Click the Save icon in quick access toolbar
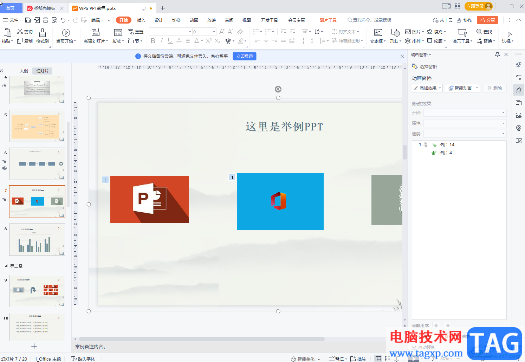This screenshot has width=525, height=362. click(x=28, y=20)
